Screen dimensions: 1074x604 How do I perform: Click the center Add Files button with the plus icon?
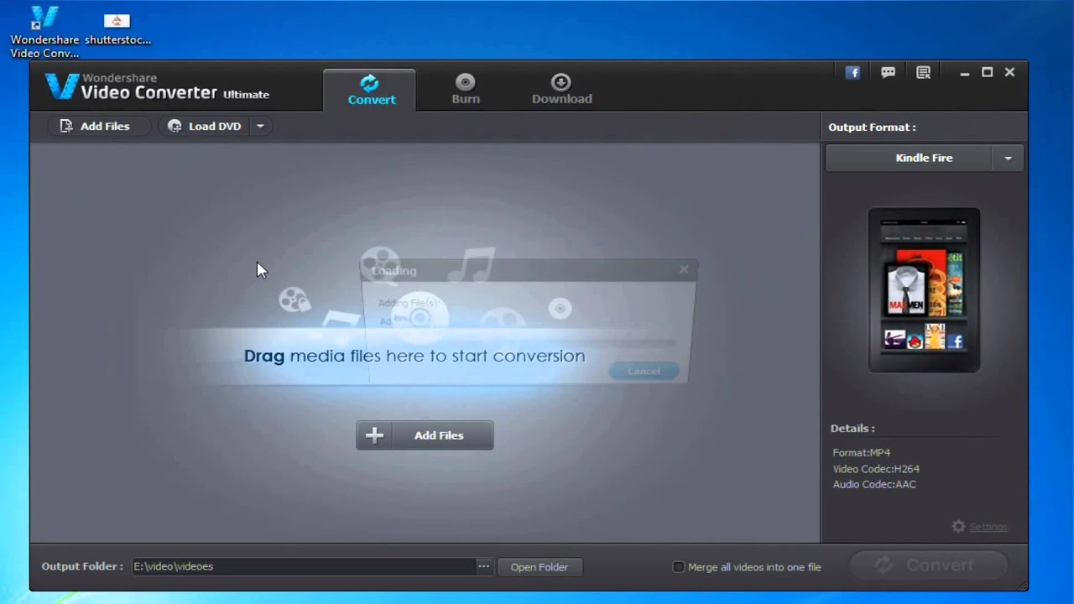[425, 435]
